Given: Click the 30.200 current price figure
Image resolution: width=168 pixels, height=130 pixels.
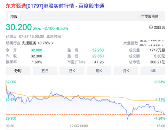Looking at the screenshot, I should tap(19, 27).
